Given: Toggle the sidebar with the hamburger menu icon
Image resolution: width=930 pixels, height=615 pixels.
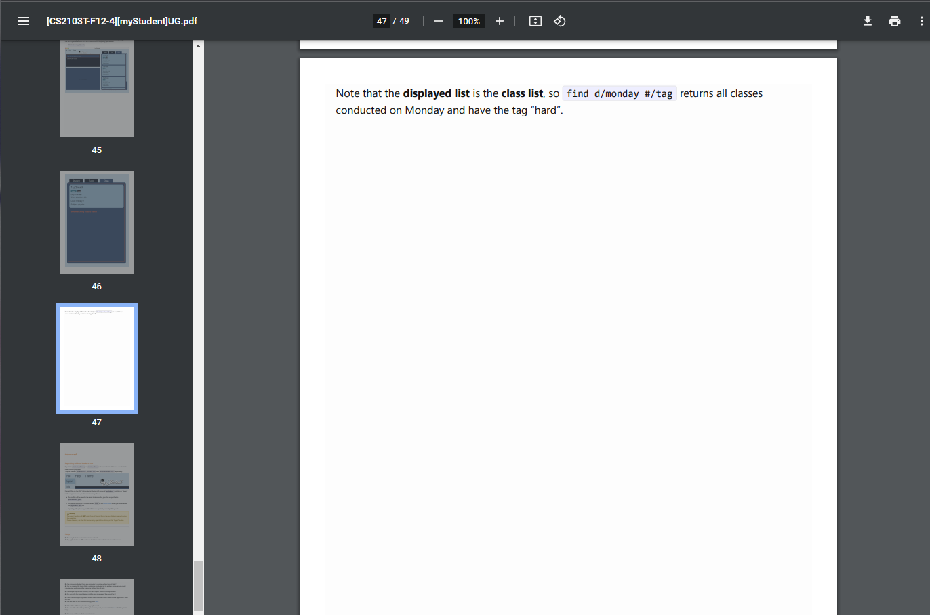Looking at the screenshot, I should click(x=24, y=21).
